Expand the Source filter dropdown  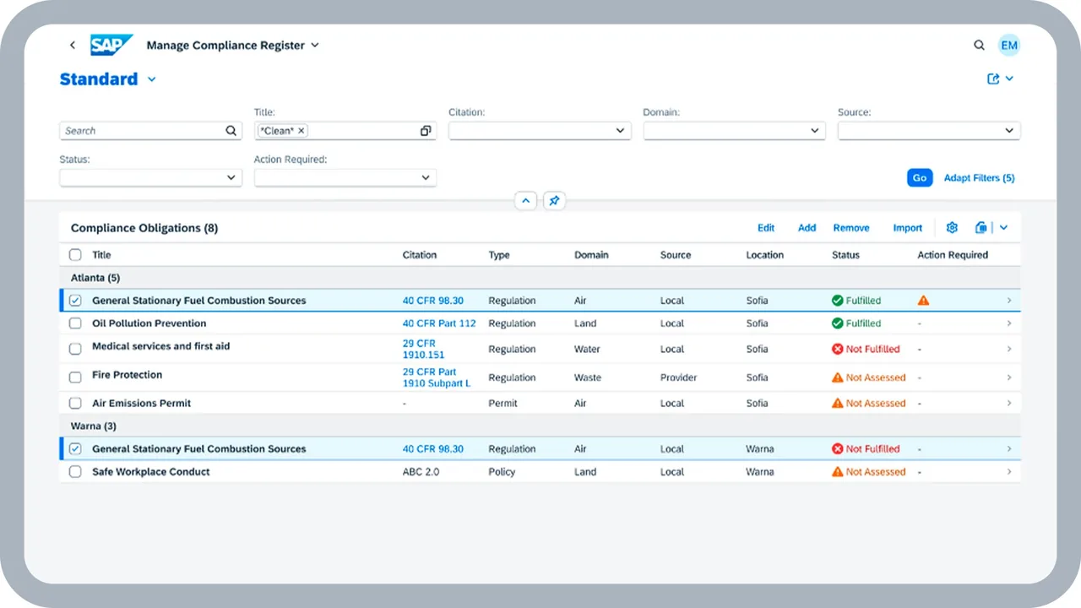click(1009, 131)
